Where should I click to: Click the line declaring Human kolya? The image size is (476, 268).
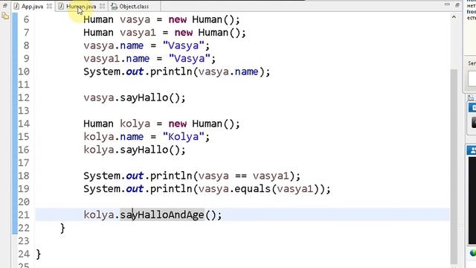tap(161, 124)
